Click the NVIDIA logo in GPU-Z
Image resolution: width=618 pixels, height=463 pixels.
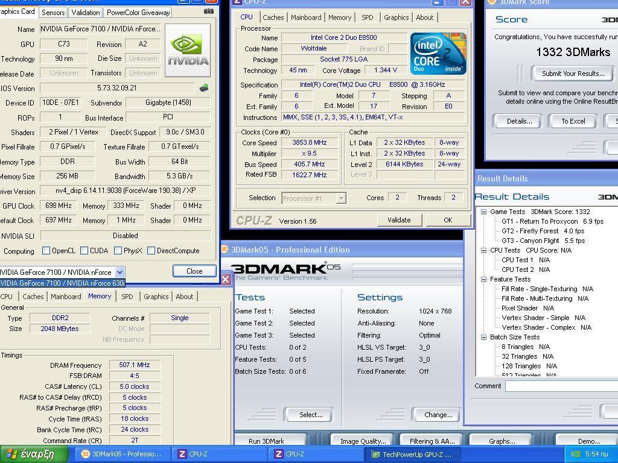188,50
